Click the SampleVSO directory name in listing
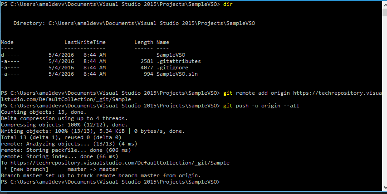Viewport: 387px width, 194px height. (171, 54)
